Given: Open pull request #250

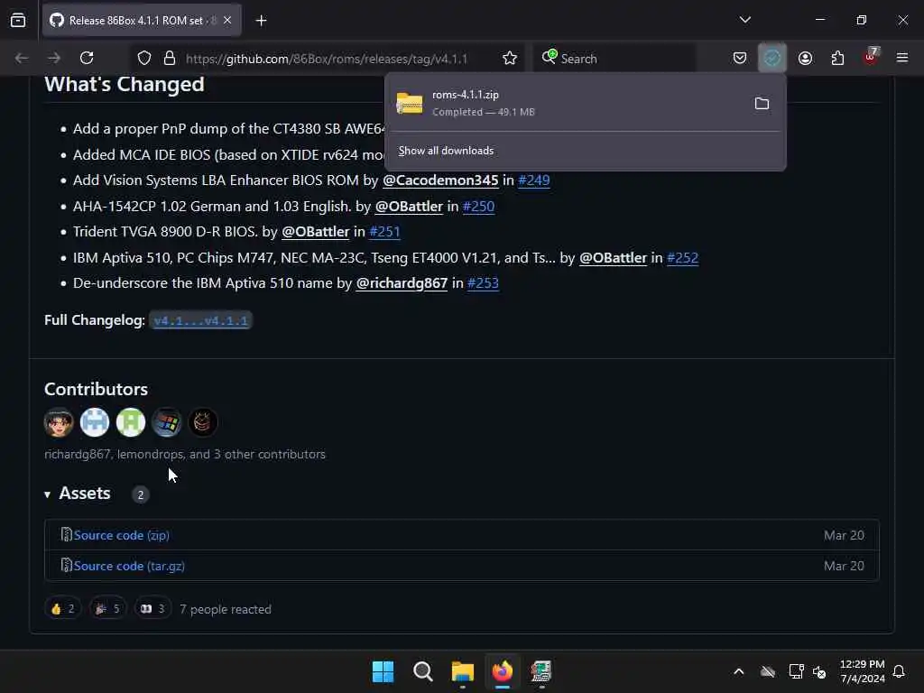Looking at the screenshot, I should pos(478,207).
